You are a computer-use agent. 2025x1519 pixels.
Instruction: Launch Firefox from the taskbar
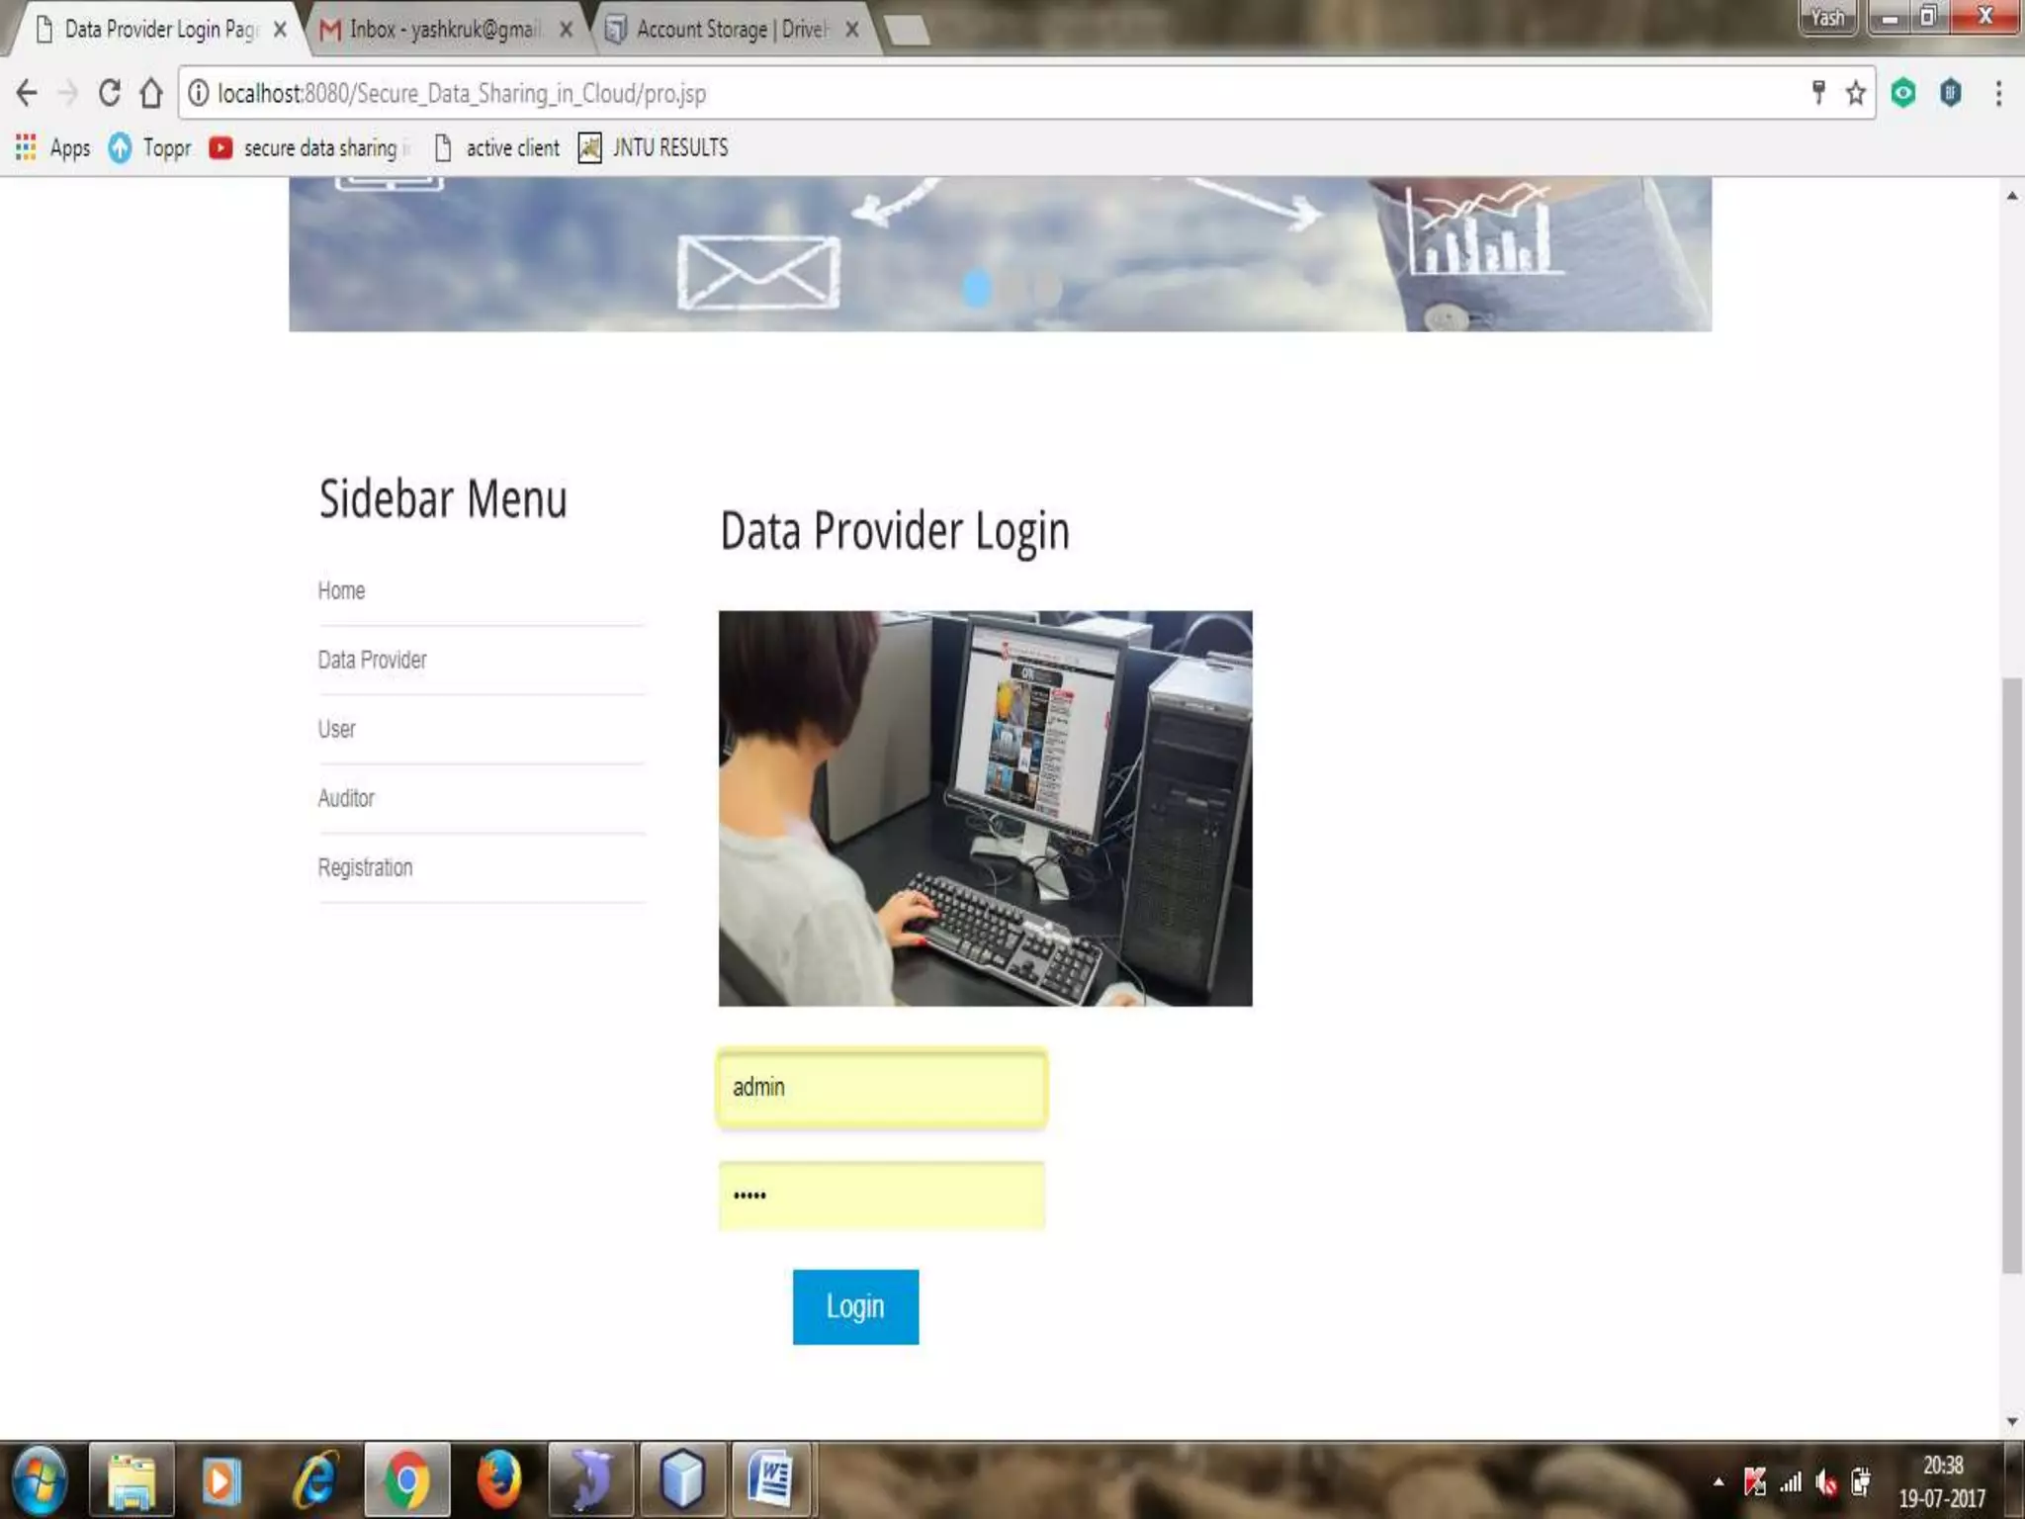pyautogui.click(x=498, y=1479)
